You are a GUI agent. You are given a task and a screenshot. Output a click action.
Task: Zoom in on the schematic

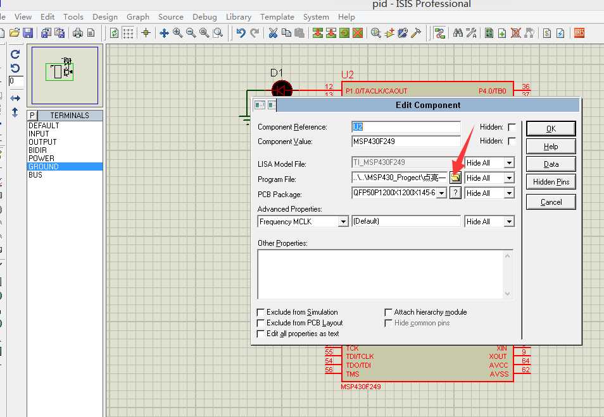coord(177,33)
